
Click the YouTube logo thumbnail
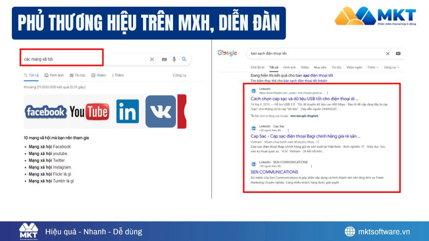tap(90, 111)
